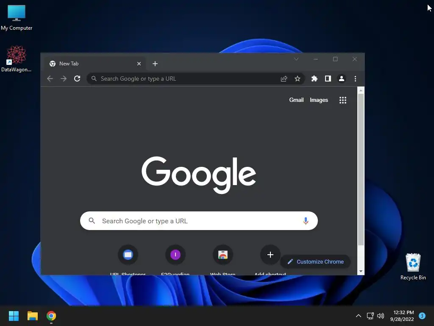Open notifications badge showing 3
The image size is (434, 326).
coord(422,316)
